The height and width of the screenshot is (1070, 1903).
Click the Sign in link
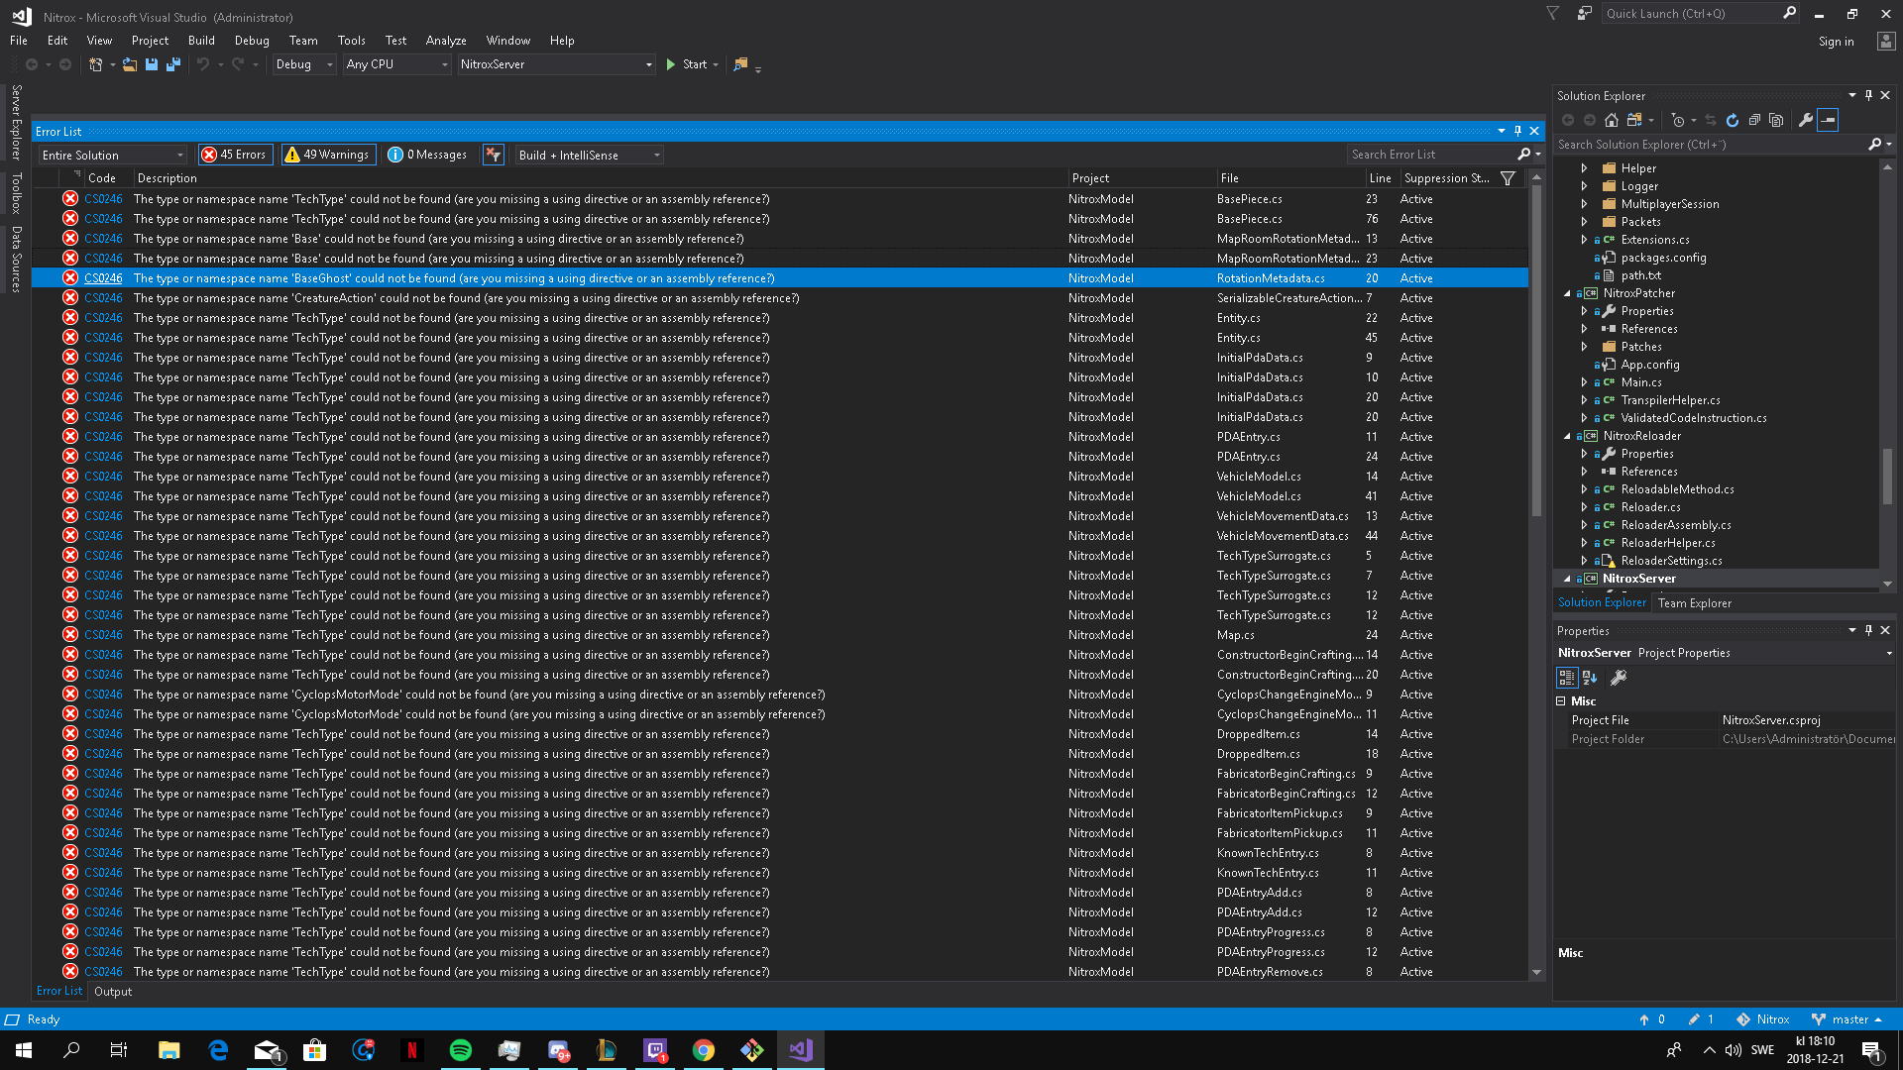(x=1836, y=41)
